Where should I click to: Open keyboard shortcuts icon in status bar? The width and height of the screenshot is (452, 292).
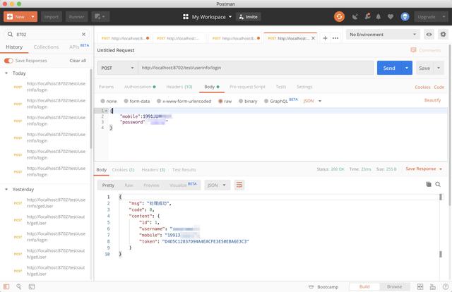pos(433,286)
